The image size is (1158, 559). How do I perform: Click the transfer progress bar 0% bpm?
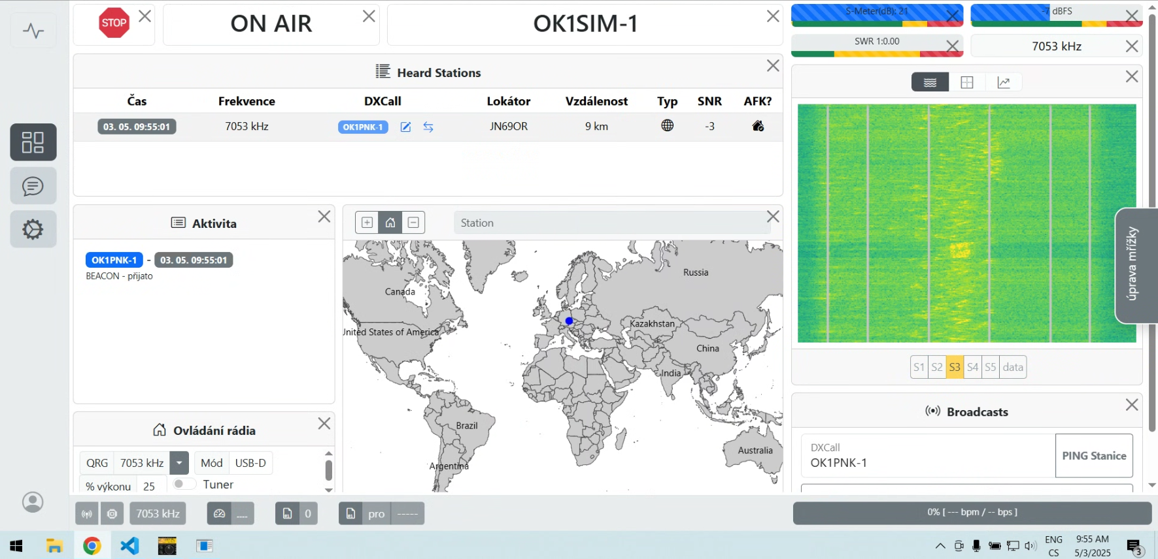coord(972,513)
